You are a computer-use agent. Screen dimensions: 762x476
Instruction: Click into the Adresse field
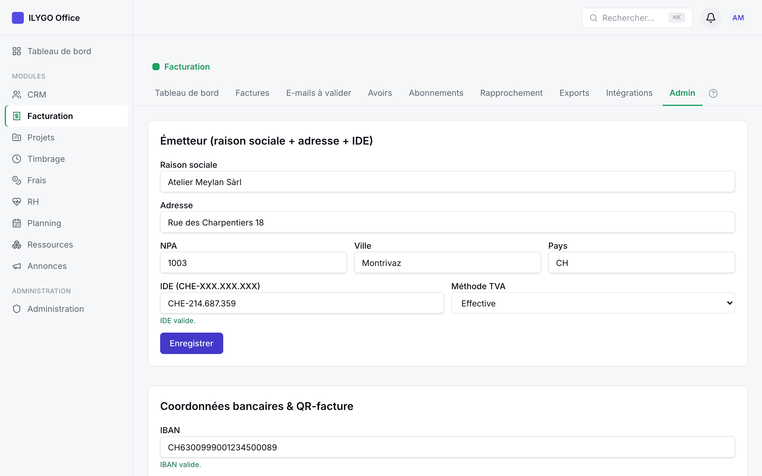tap(447, 222)
